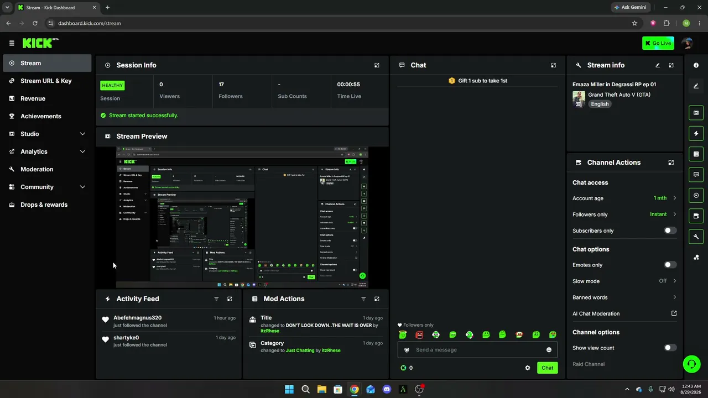
Task: Open Drops & rewards page
Action: pos(47,205)
